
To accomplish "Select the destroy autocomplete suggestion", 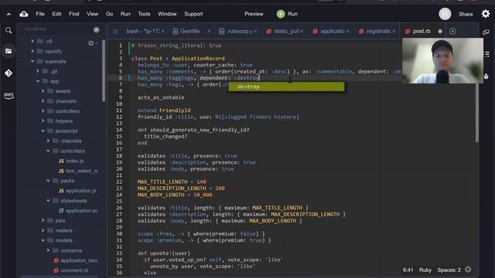I will 286,86.
